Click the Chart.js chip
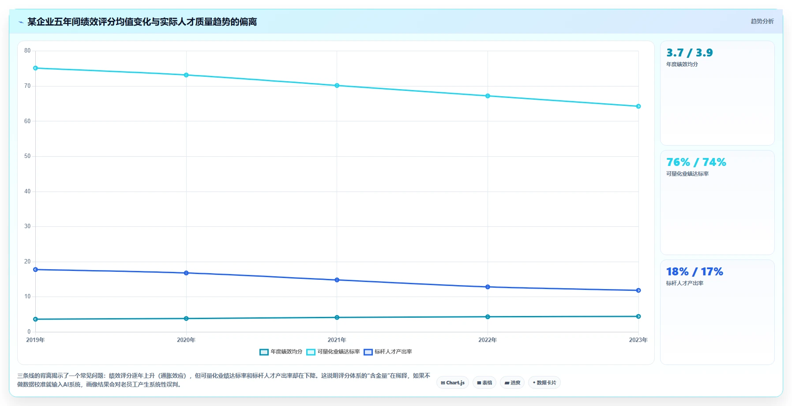The width and height of the screenshot is (792, 406). coord(453,383)
